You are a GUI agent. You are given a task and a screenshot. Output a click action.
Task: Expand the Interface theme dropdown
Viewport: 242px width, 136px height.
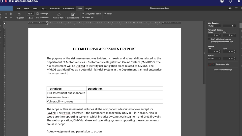coord(59,16)
